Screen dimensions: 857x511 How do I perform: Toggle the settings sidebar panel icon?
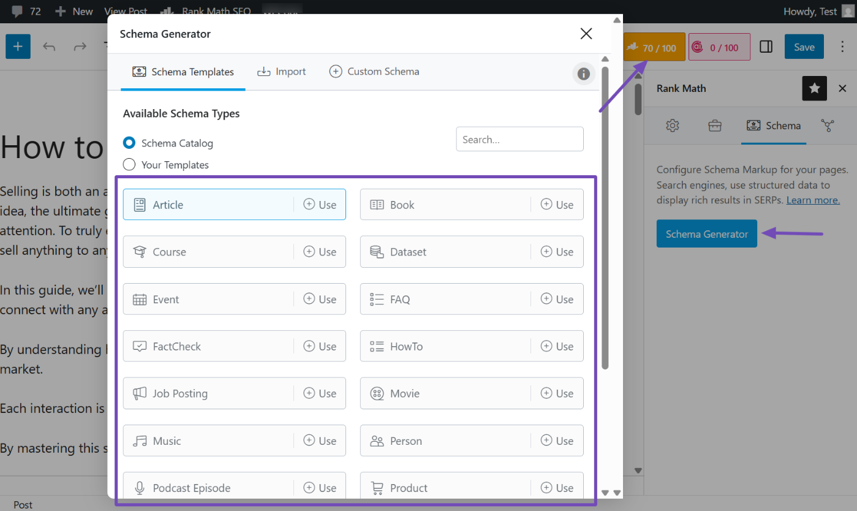pyautogui.click(x=766, y=47)
